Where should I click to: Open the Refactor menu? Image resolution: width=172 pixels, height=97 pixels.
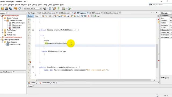pyautogui.click(x=24, y=5)
